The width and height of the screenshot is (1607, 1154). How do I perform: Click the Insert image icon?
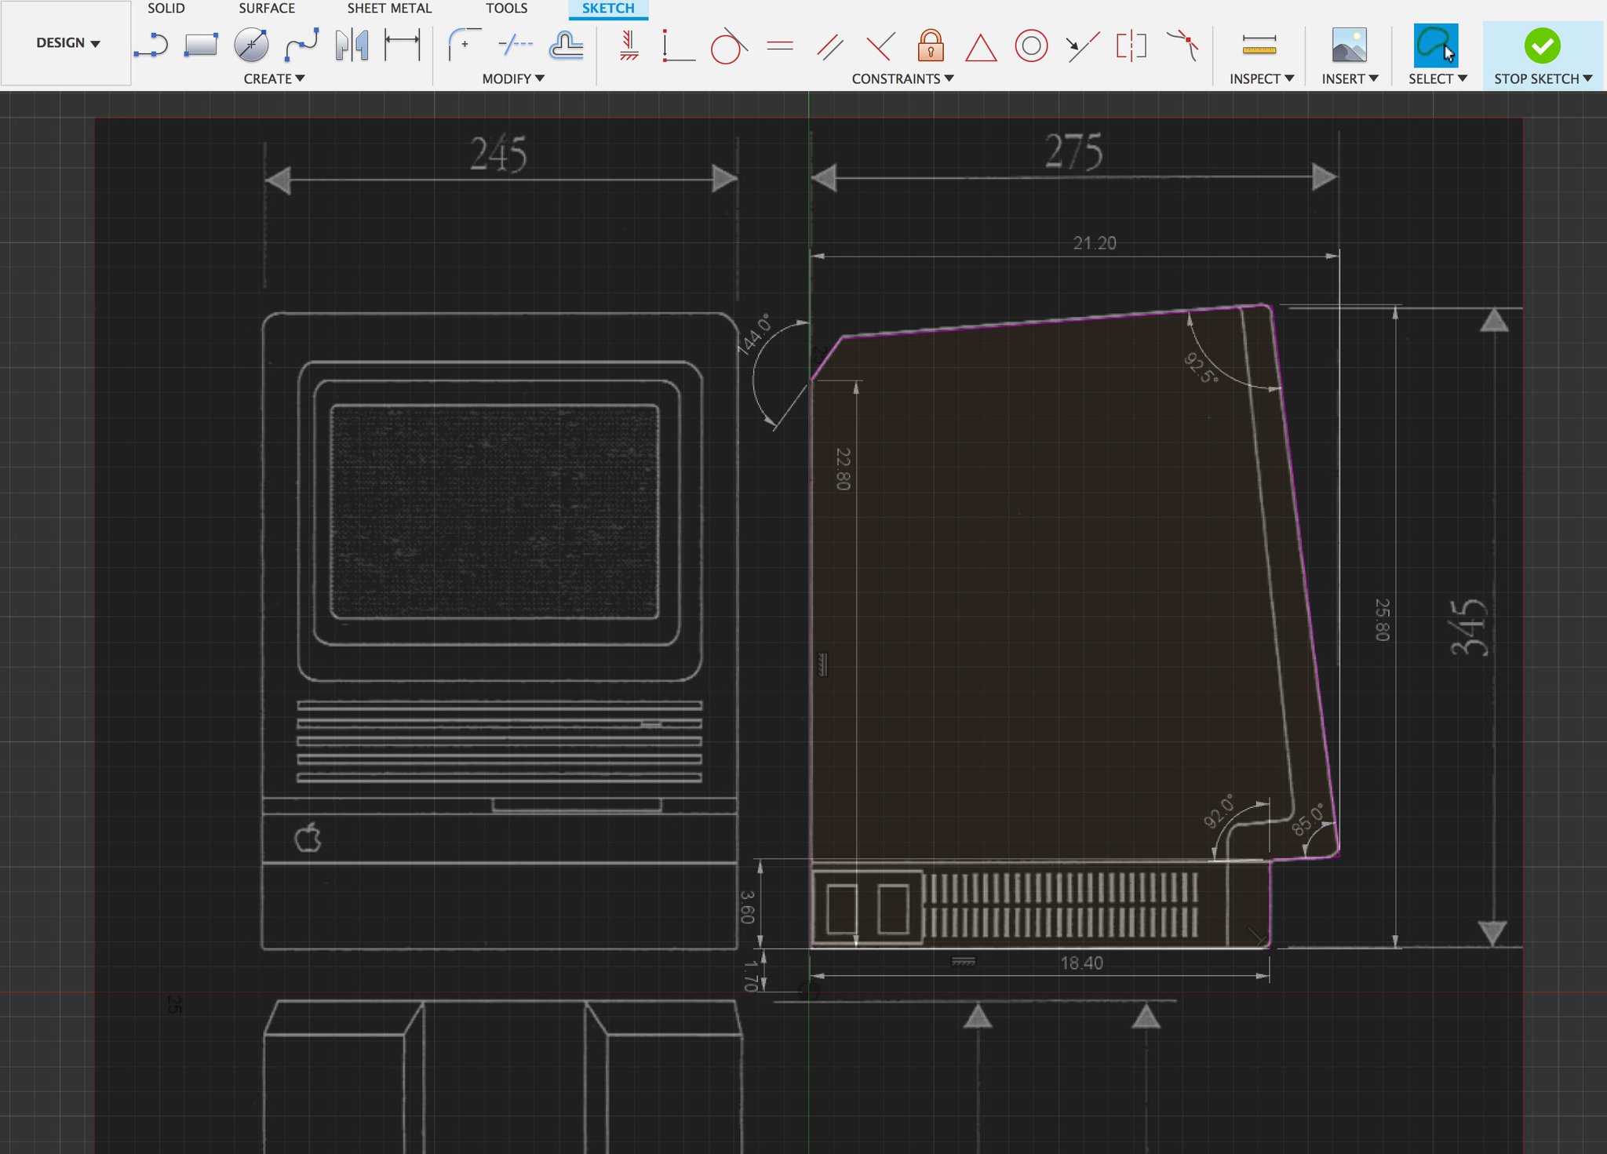pos(1349,45)
